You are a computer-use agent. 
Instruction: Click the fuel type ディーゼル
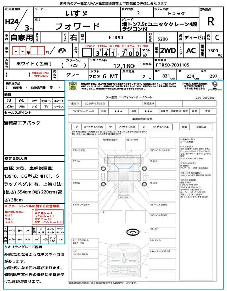coord(195,38)
